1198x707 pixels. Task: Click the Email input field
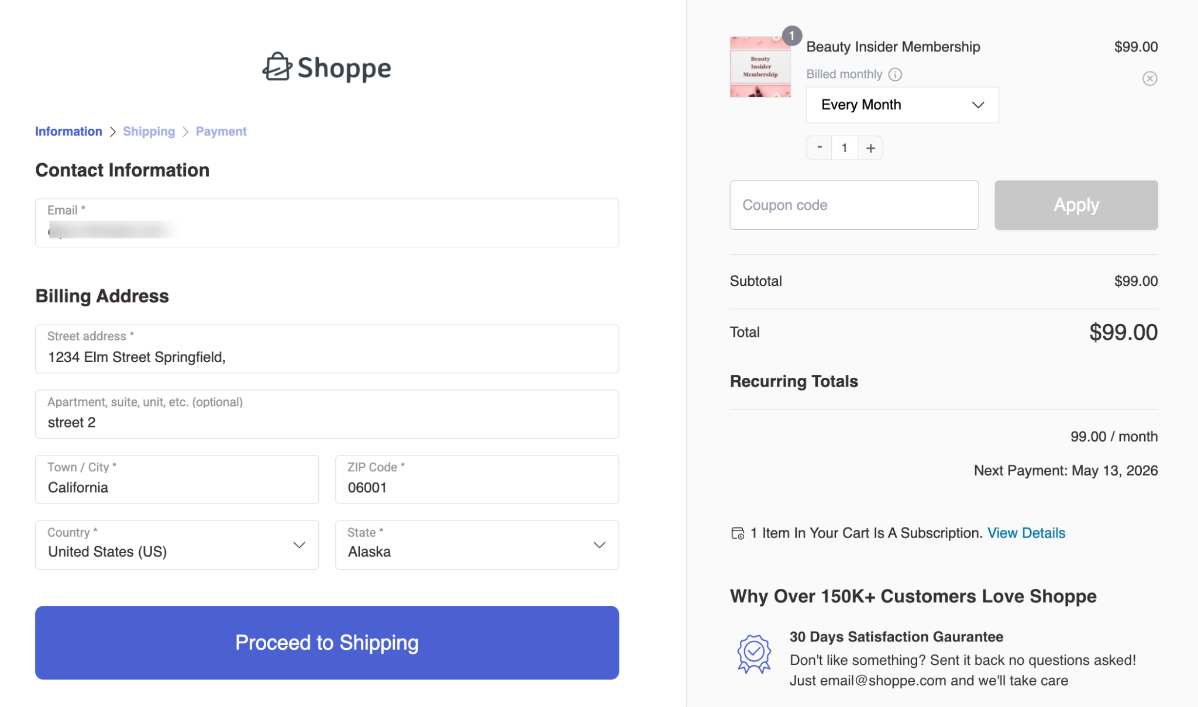click(x=326, y=223)
